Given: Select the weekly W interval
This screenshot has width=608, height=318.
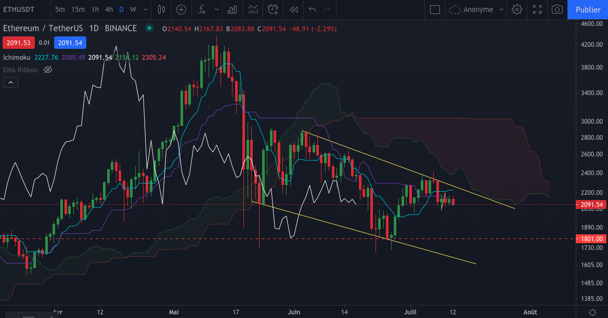Looking at the screenshot, I should tap(134, 9).
